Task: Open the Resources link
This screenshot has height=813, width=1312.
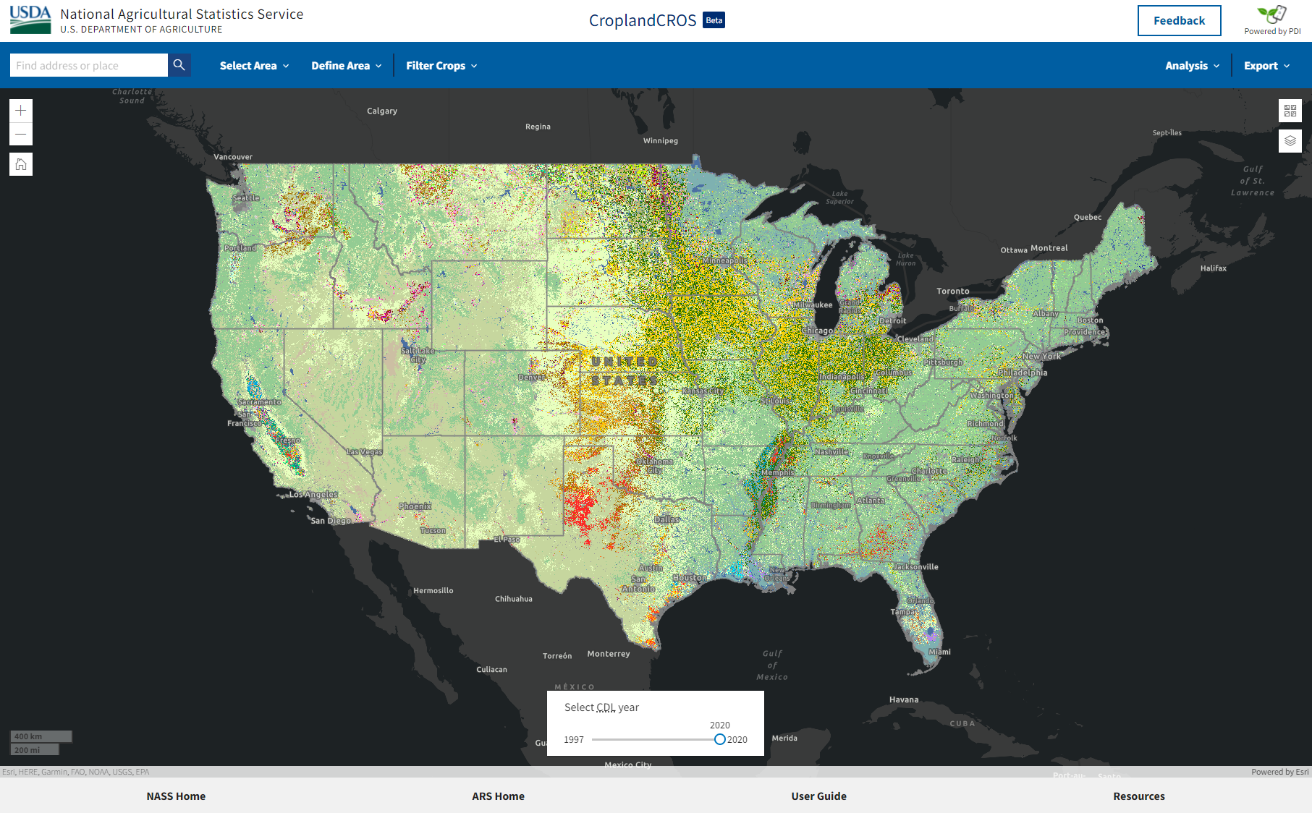Action: (x=1139, y=796)
